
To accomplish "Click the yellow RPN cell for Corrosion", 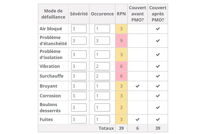I will [x=121, y=96].
